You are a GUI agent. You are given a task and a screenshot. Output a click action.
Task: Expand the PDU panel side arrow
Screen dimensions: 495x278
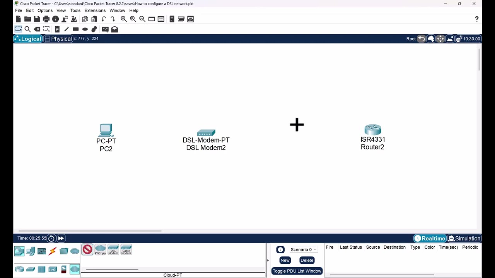(268, 260)
